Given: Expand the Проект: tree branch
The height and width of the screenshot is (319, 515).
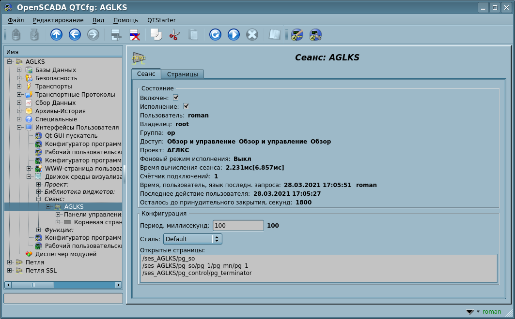Looking at the screenshot, I should (x=38, y=184).
